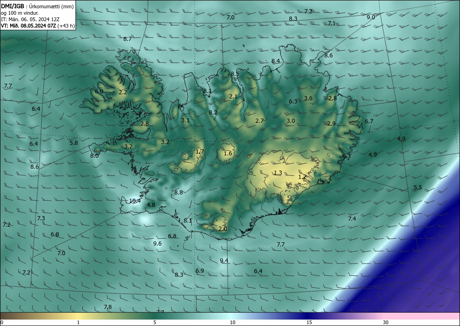Click the legend label 30
This screenshot has height=326, width=460.
point(385,322)
